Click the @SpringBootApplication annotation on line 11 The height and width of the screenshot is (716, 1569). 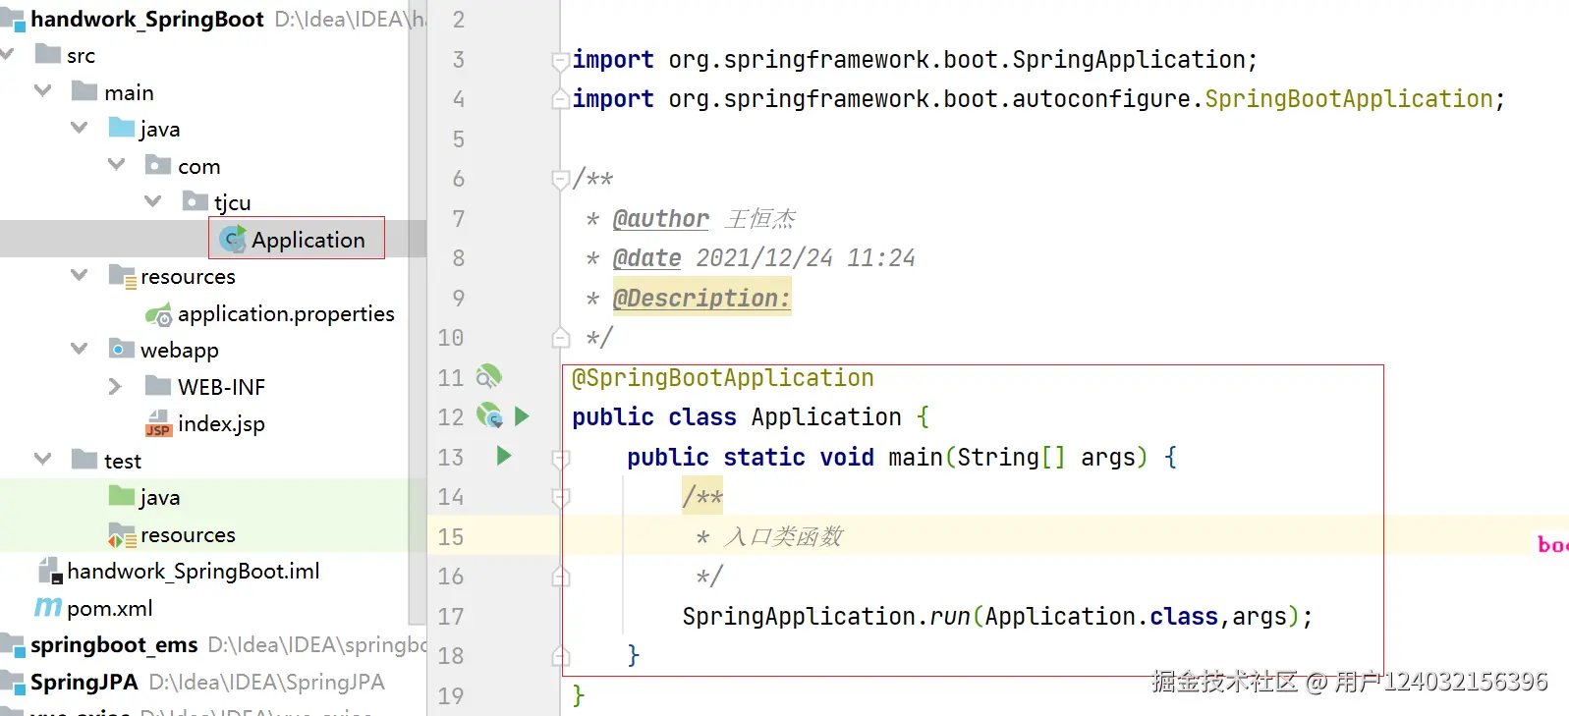pos(722,378)
